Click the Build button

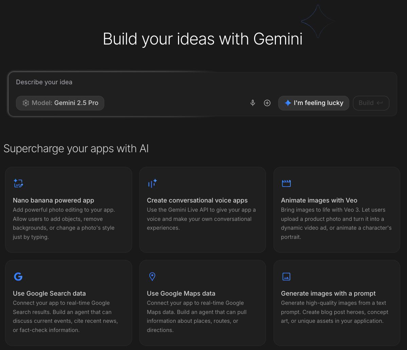(371, 103)
